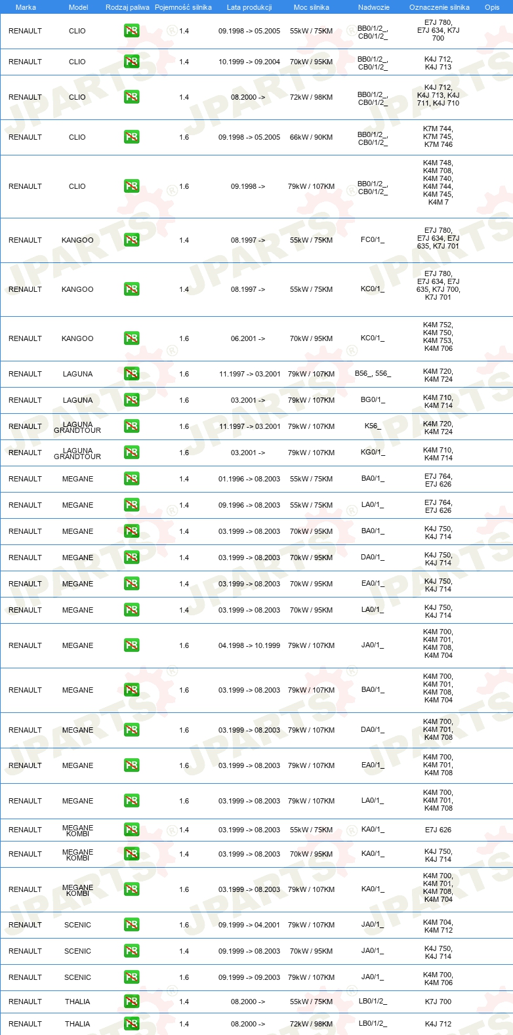Click fuel icon in KANGOO FC0/1_ row
This screenshot has height=1035, width=513.
click(132, 240)
